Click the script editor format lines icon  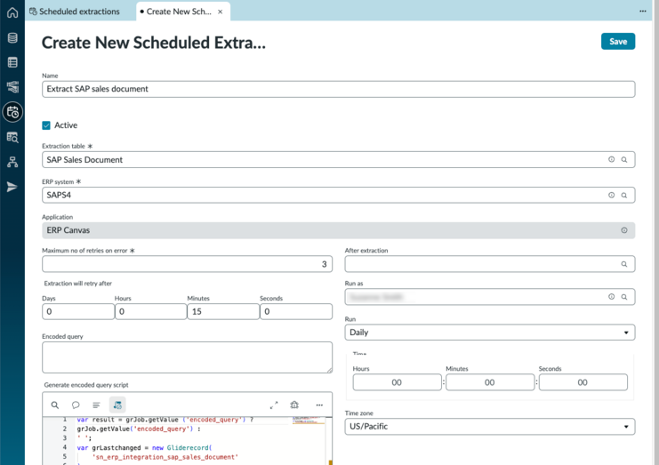click(96, 405)
